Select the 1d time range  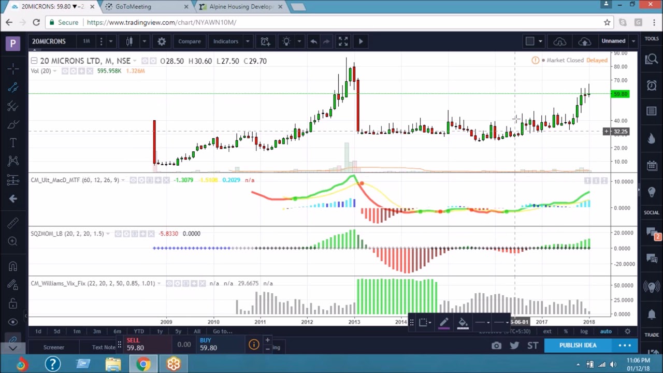(38, 331)
